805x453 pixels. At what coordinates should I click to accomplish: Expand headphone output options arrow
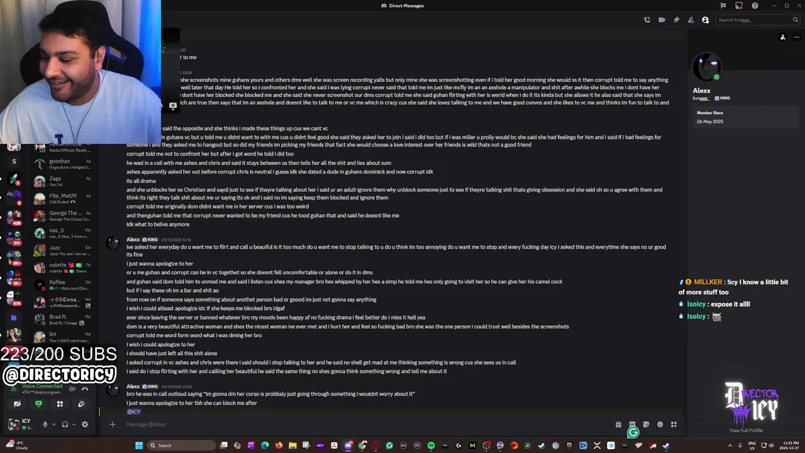click(x=74, y=425)
